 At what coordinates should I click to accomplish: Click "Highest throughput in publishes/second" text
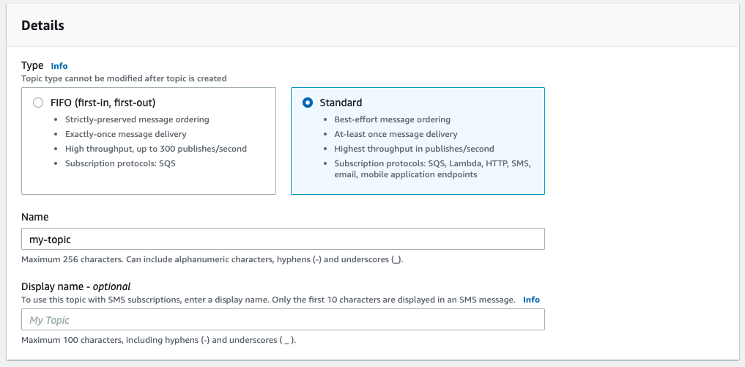tap(414, 149)
